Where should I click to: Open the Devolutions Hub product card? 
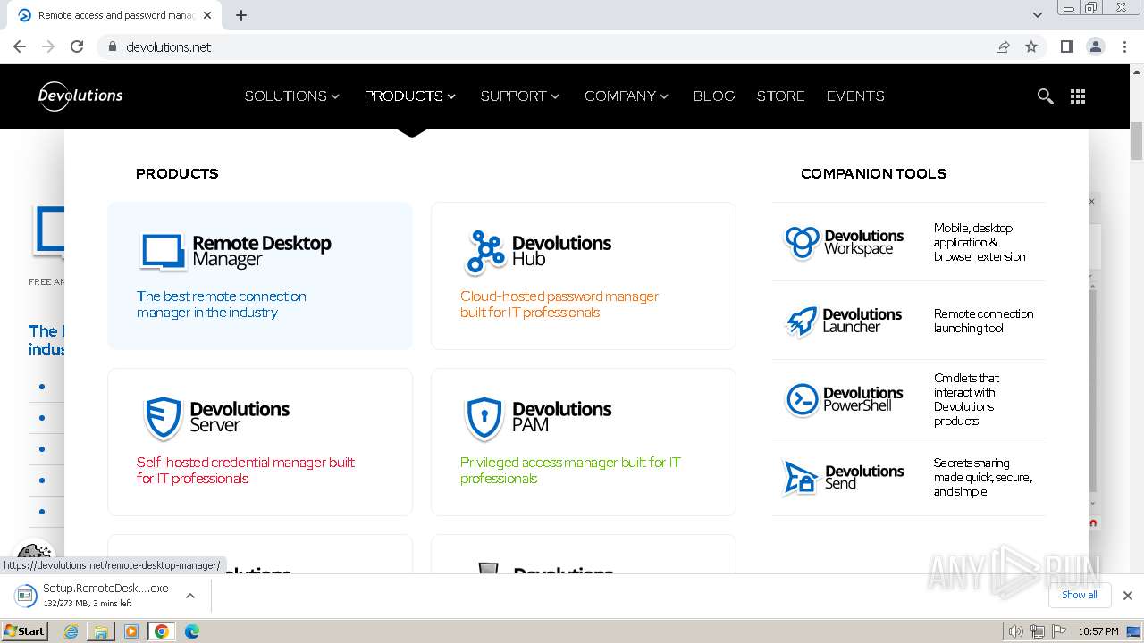pyautogui.click(x=584, y=276)
